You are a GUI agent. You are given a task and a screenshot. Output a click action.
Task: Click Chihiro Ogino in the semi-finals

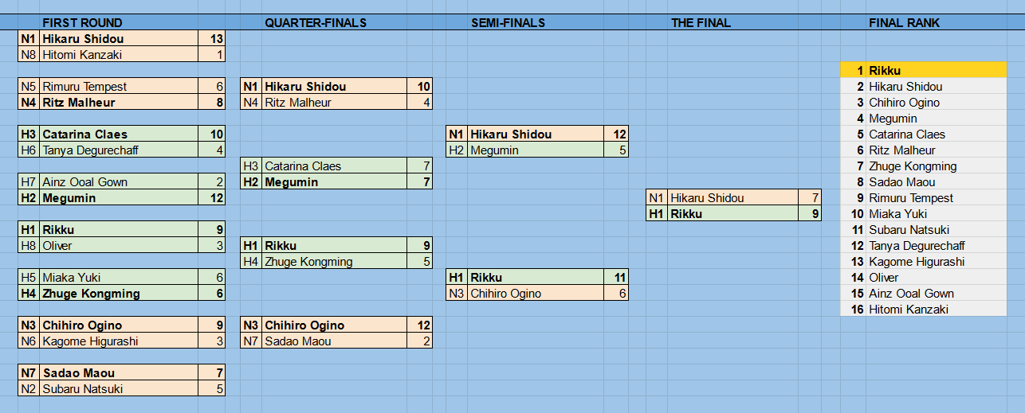536,293
